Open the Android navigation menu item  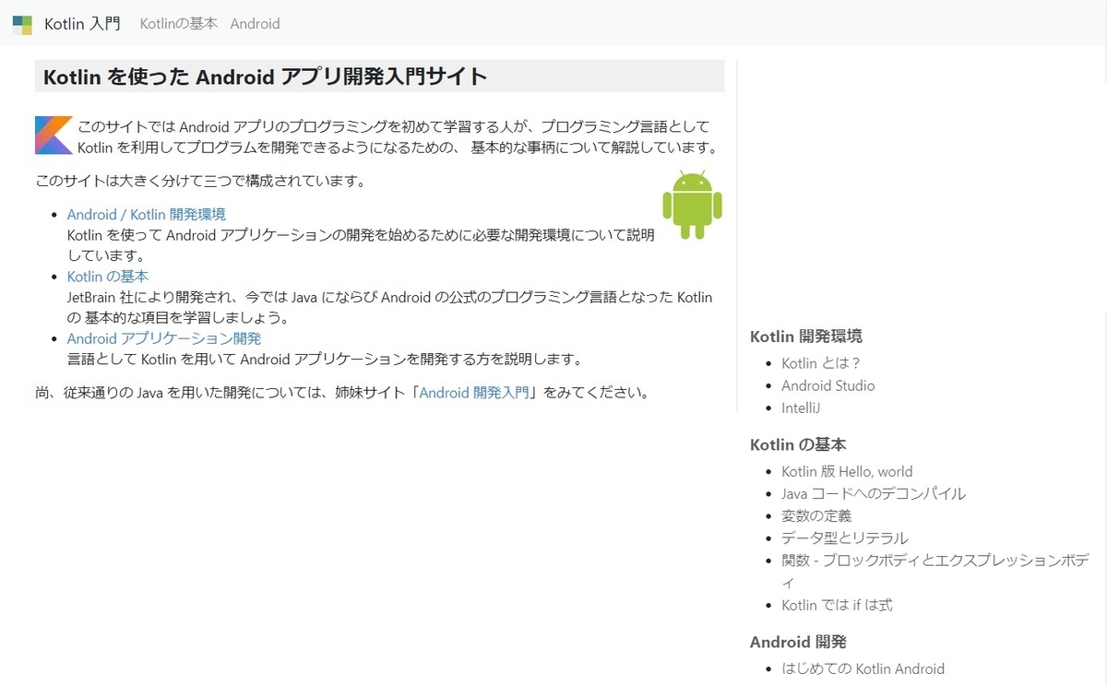[255, 24]
